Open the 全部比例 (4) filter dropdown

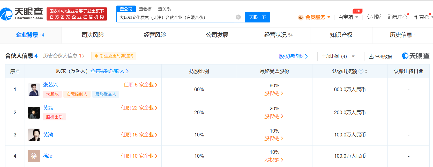pyautogui.click(x=339, y=56)
